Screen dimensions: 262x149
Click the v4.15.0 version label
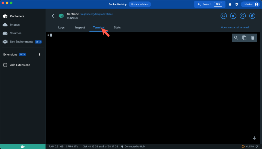(250, 146)
